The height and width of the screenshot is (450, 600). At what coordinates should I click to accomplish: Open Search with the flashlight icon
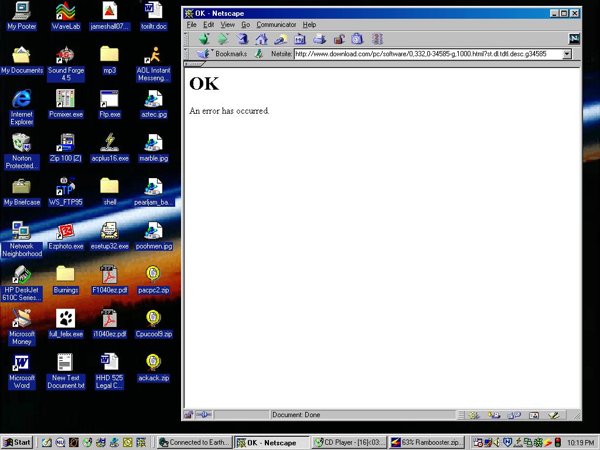[x=281, y=39]
